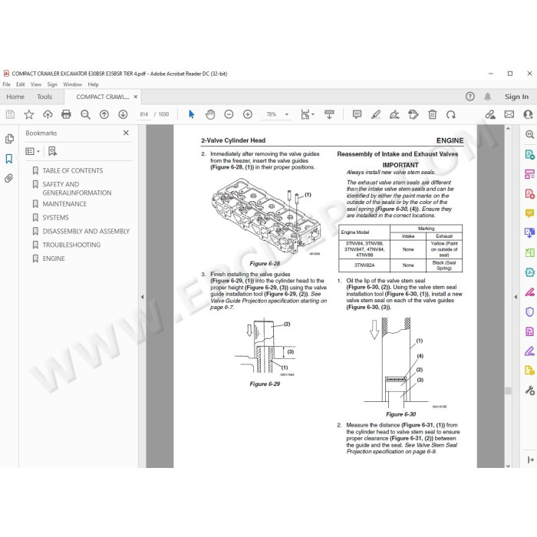Click the right pane expand arrow at bottom
The image size is (537, 537).
pos(531,460)
